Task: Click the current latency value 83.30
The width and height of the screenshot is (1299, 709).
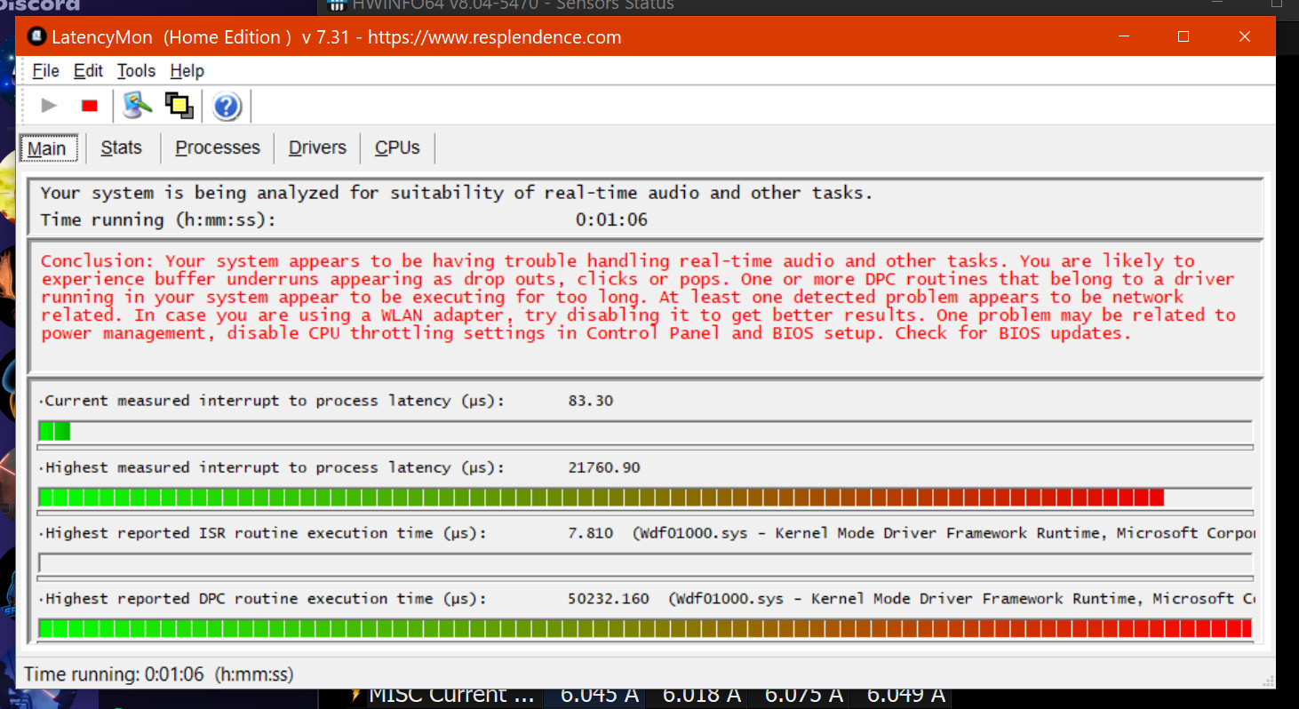Action: tap(591, 401)
